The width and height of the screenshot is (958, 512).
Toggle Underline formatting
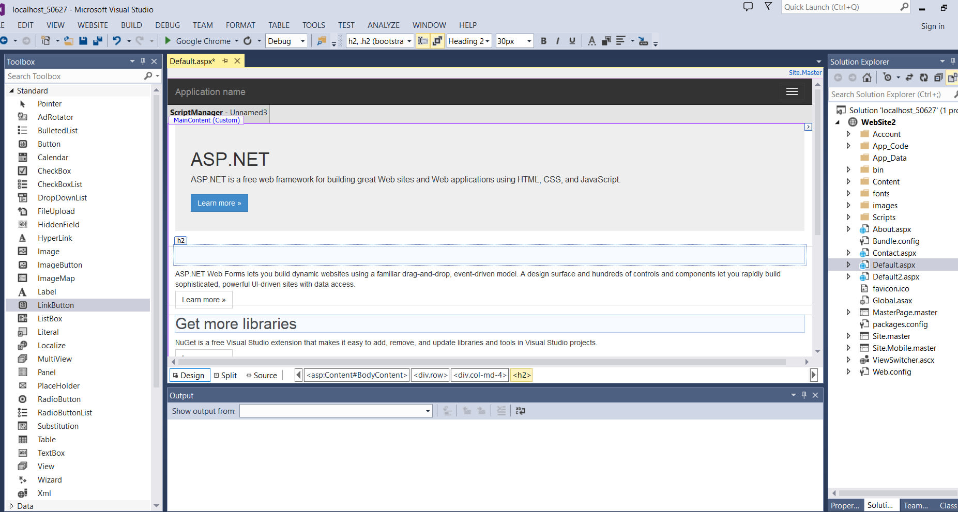coord(571,41)
